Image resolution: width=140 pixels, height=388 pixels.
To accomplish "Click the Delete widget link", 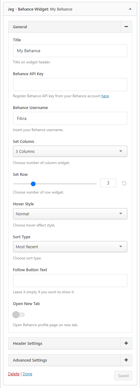I will coord(14,374).
